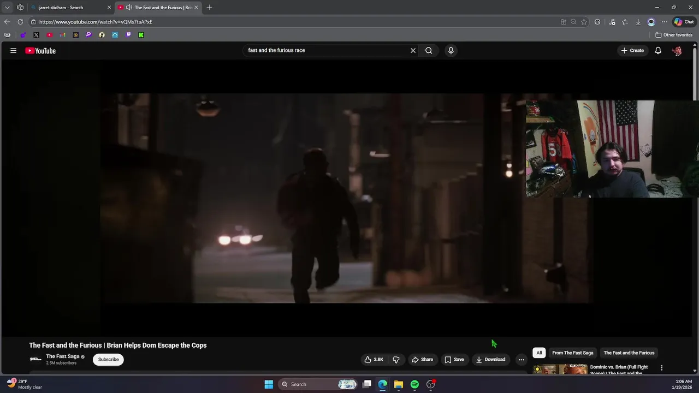Go back to previous page
The image size is (699, 393).
pos(7,22)
